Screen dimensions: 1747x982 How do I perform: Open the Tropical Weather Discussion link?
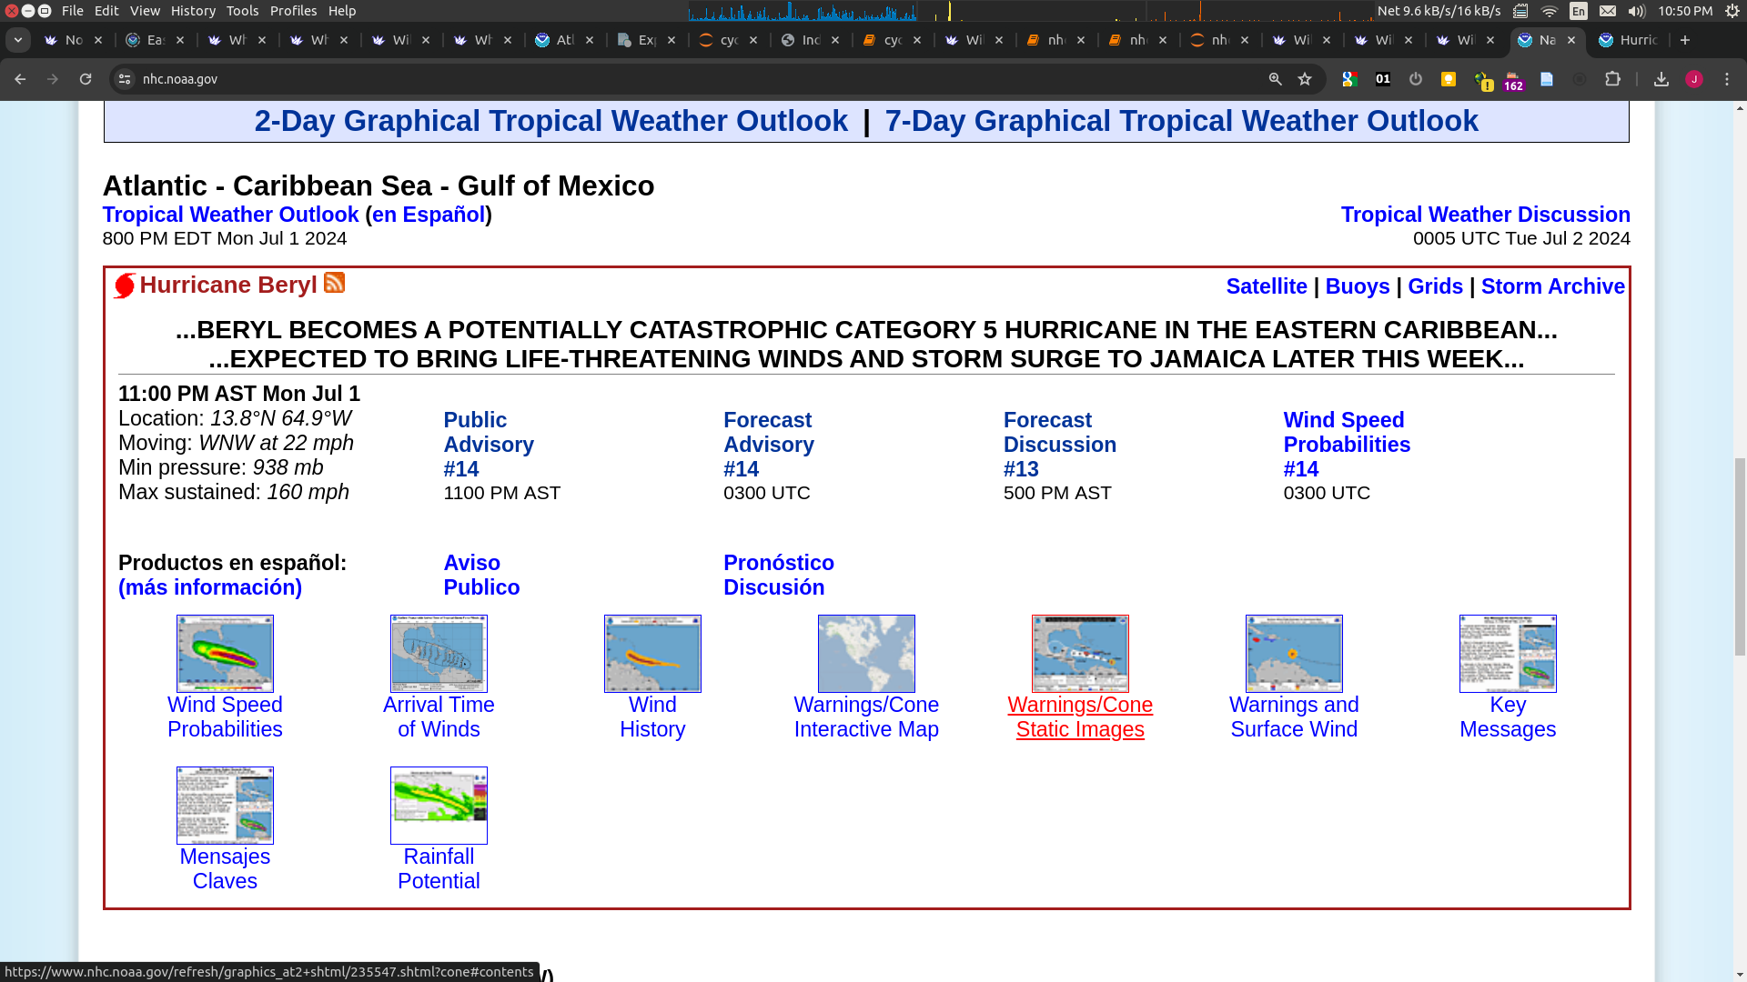coord(1486,215)
